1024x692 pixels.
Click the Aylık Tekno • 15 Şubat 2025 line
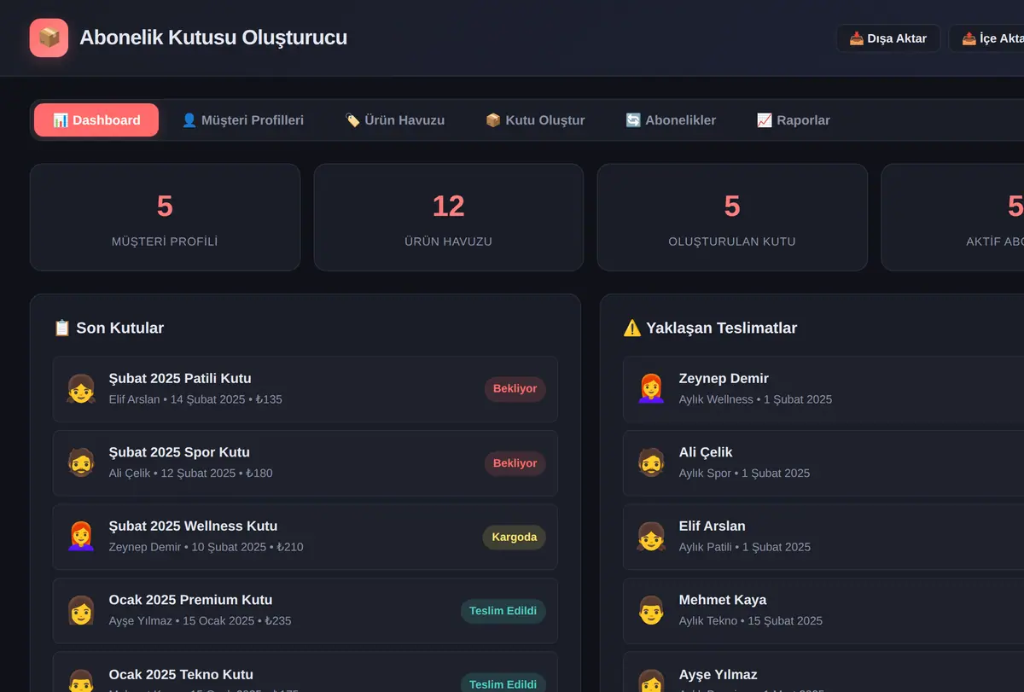(751, 621)
